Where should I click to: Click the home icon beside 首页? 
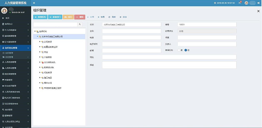click(x=3, y=18)
